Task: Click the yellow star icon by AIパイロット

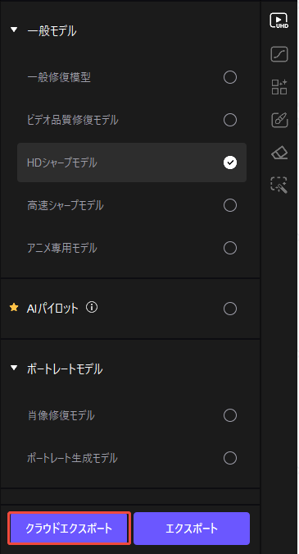Action: pos(14,308)
